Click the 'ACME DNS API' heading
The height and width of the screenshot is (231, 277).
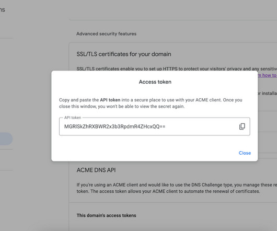click(96, 170)
